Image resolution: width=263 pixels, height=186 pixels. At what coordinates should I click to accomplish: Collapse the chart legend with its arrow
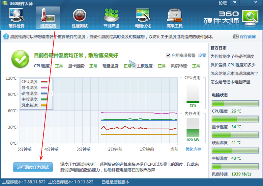(51, 93)
